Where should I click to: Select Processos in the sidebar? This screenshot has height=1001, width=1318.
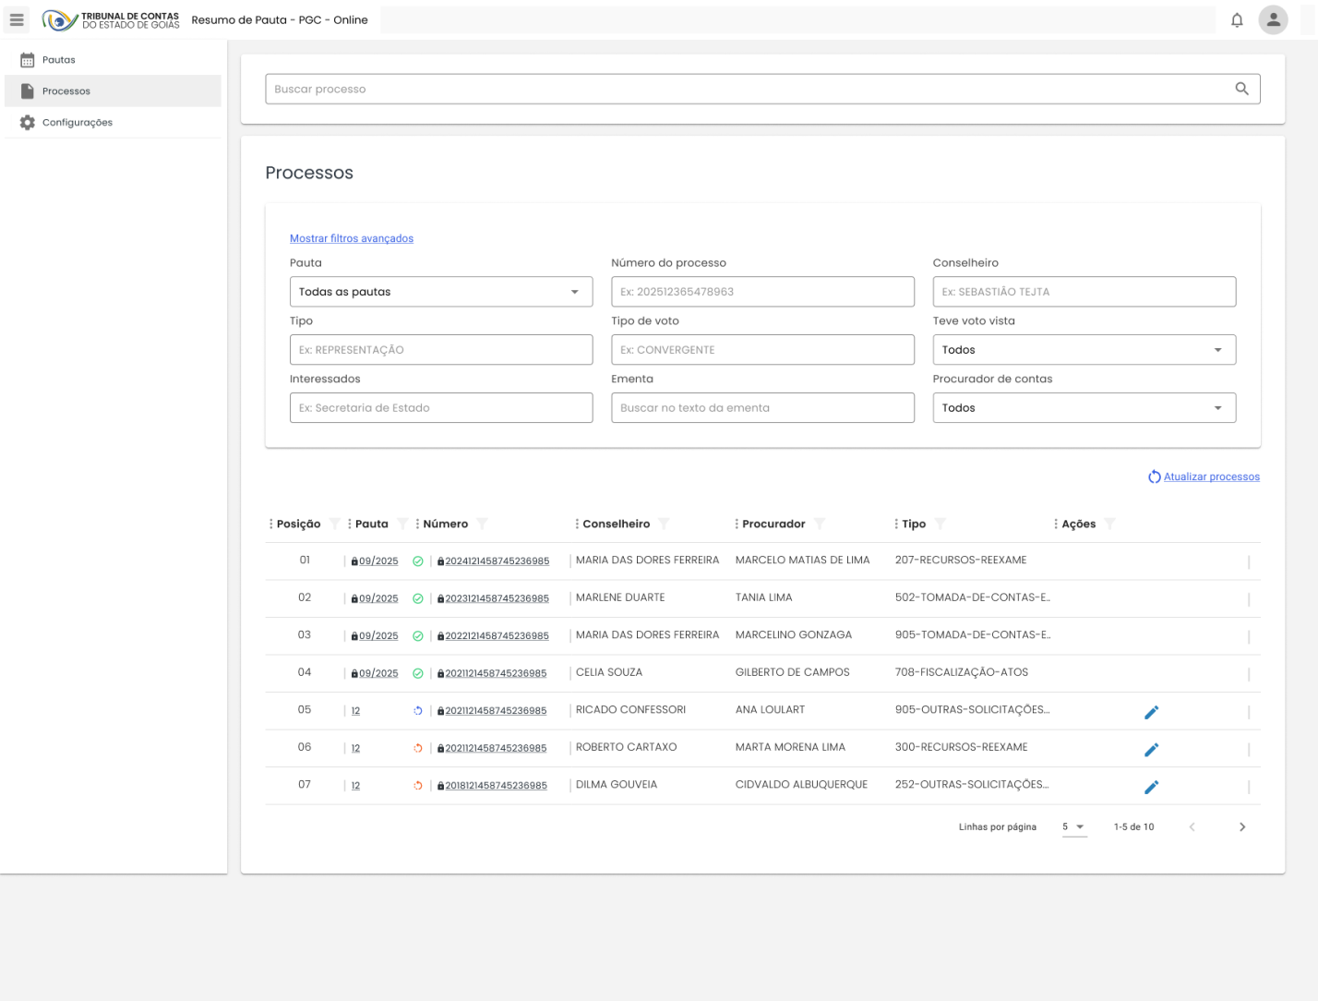[66, 91]
